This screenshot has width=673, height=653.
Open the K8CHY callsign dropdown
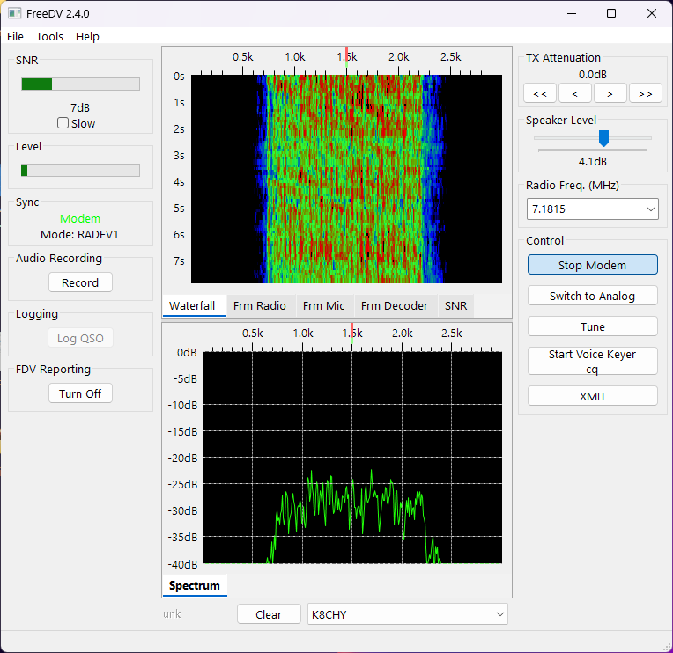pos(499,614)
